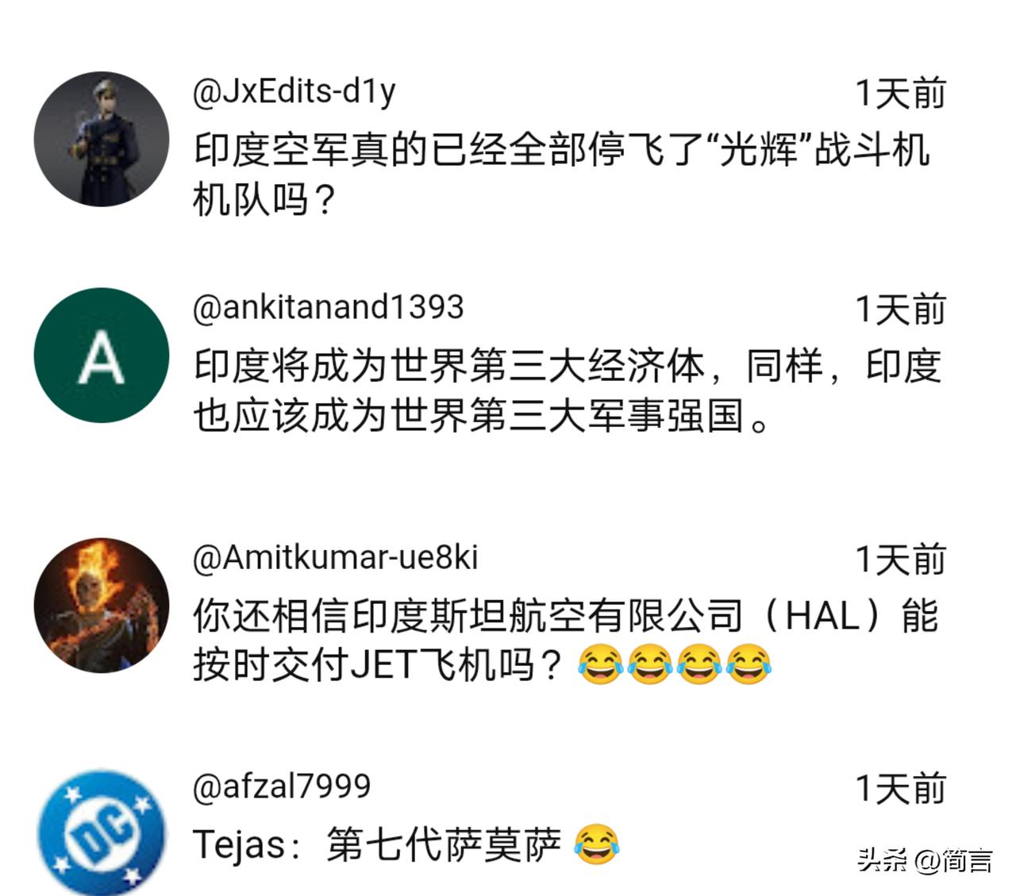Tap the second line 机队吗？ of first comment
This screenshot has height=896, width=1016.
[x=266, y=199]
